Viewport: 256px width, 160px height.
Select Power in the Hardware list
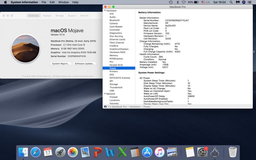(x=119, y=68)
